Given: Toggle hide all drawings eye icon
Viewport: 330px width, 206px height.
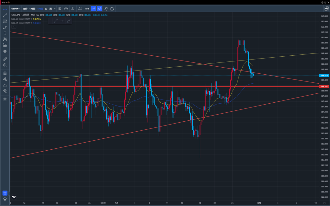Looking at the screenshot, I should tap(5, 91).
